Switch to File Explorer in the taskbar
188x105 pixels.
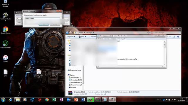18,100
